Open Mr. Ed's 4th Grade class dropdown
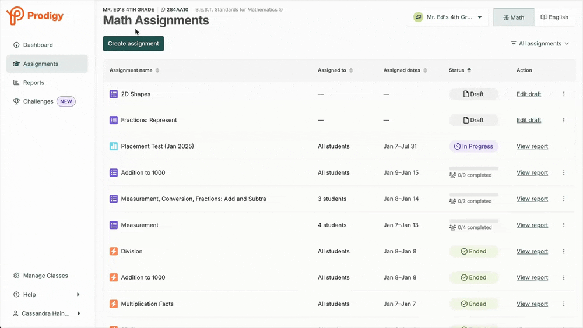 pos(448,17)
